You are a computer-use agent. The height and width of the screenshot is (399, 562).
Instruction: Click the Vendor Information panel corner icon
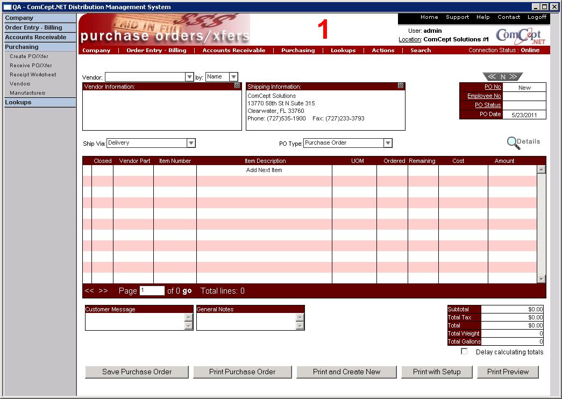point(237,86)
